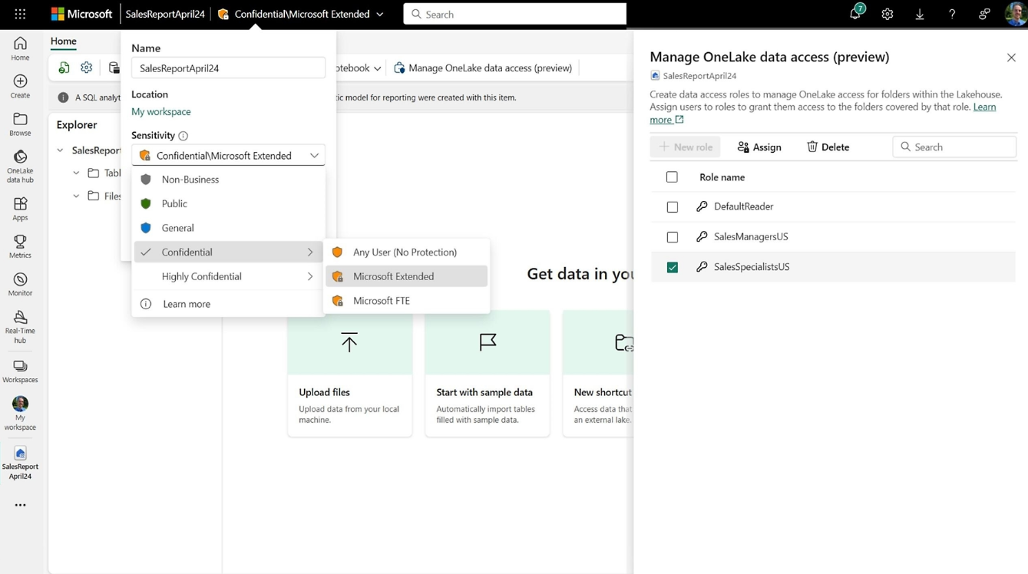Open the Monitor panel
1028x574 pixels.
(19, 281)
